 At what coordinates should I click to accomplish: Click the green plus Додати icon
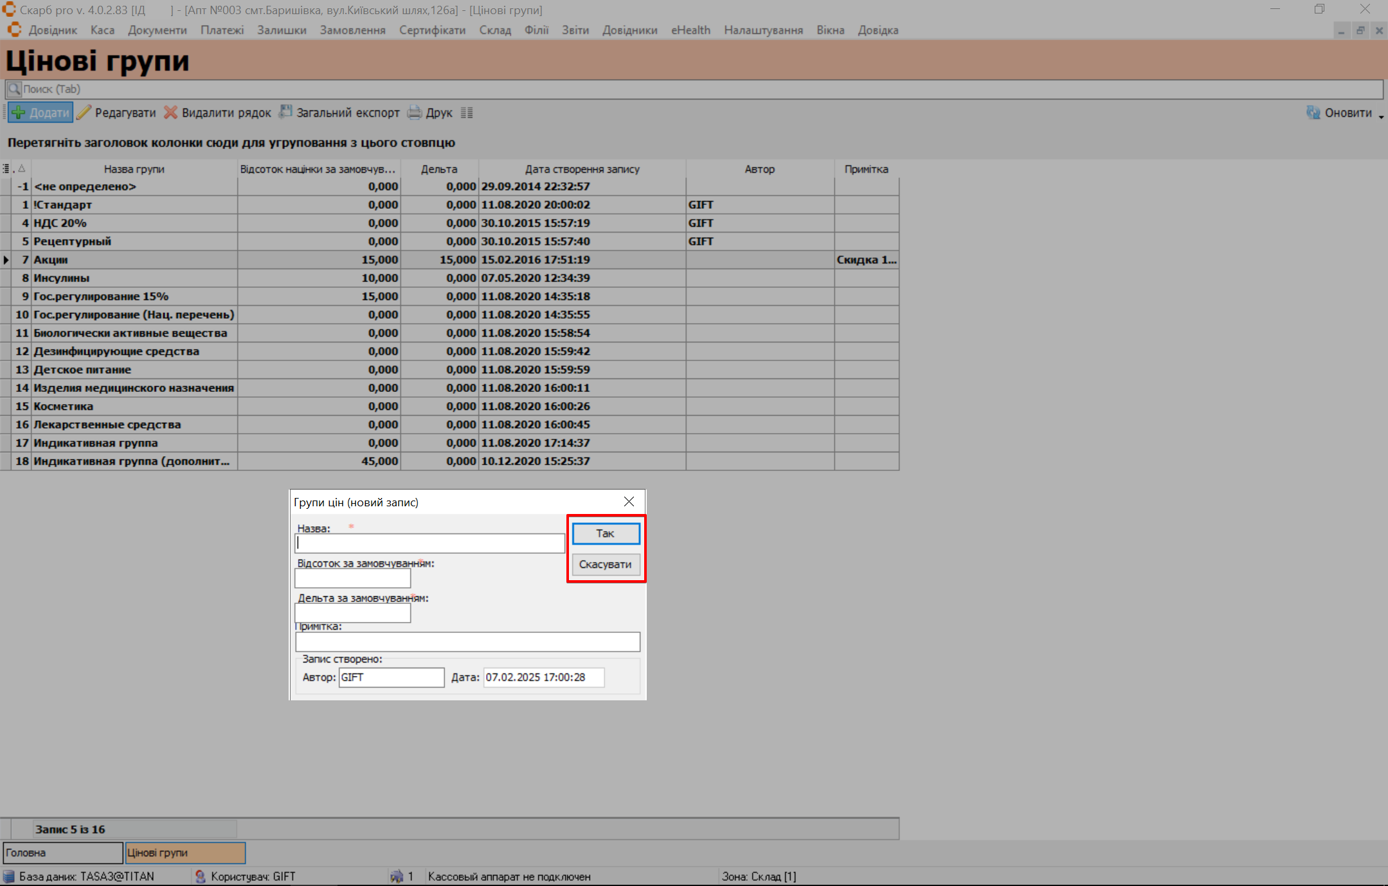tap(19, 113)
